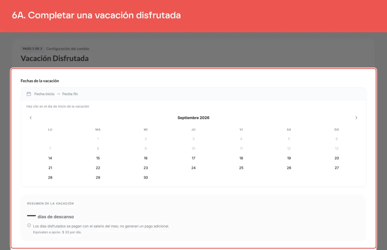387x250 pixels.
Task: Click the info icon beside the salary note
Action: [x=29, y=226]
